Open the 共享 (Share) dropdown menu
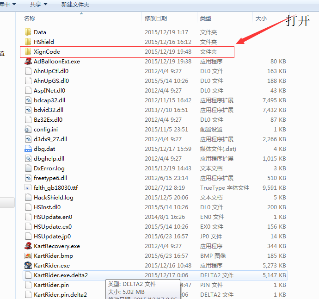The width and height of the screenshot is (319, 299). 38,4
